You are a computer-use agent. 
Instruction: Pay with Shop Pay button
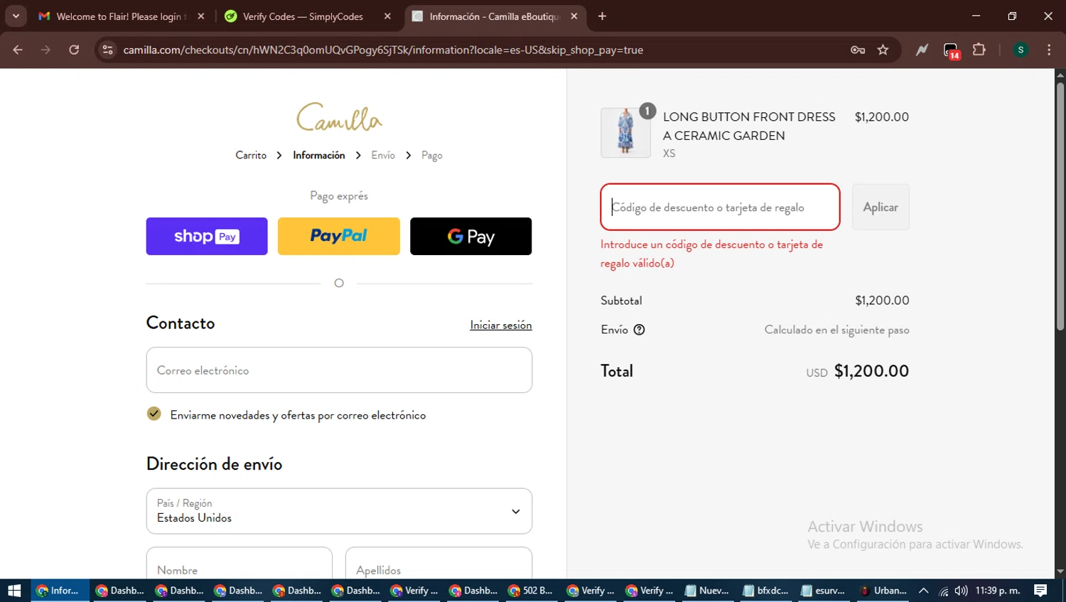click(x=207, y=236)
